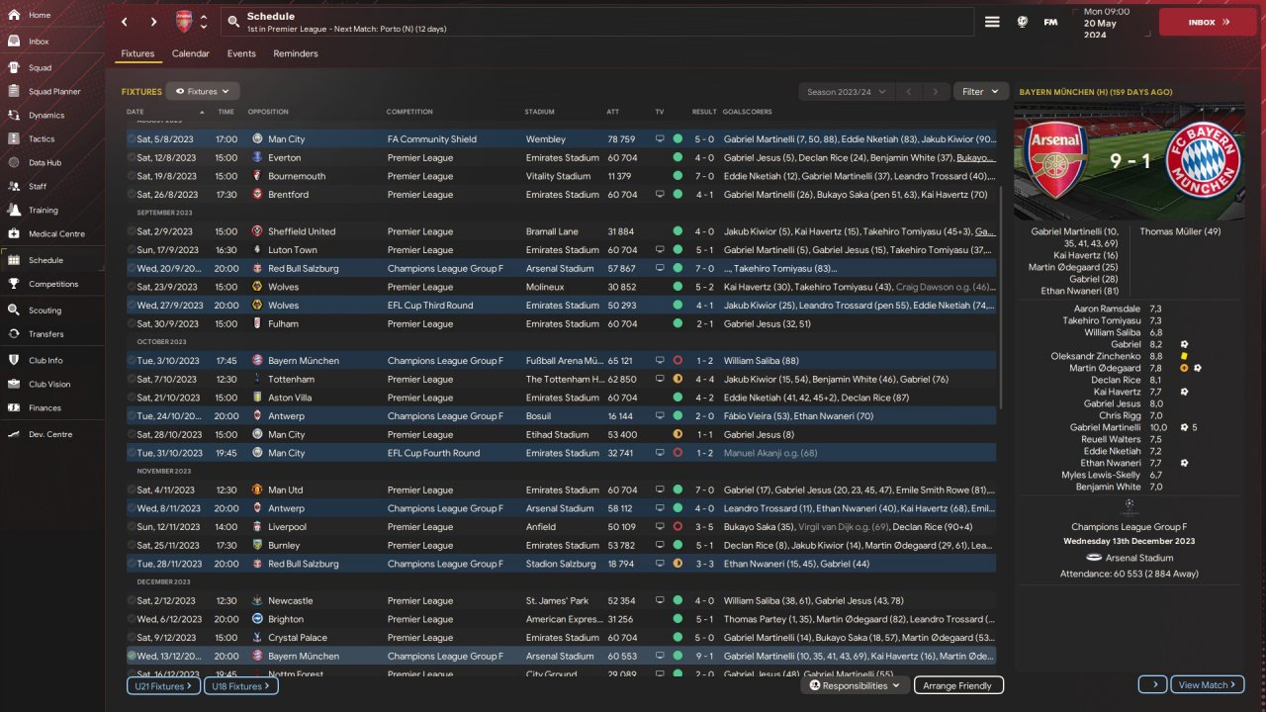1266x712 pixels.
Task: Click the Gabriel Martinelli rating row link
Action: [1105, 427]
